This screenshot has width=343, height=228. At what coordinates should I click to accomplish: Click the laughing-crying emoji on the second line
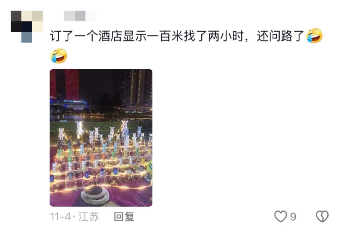[x=59, y=56]
